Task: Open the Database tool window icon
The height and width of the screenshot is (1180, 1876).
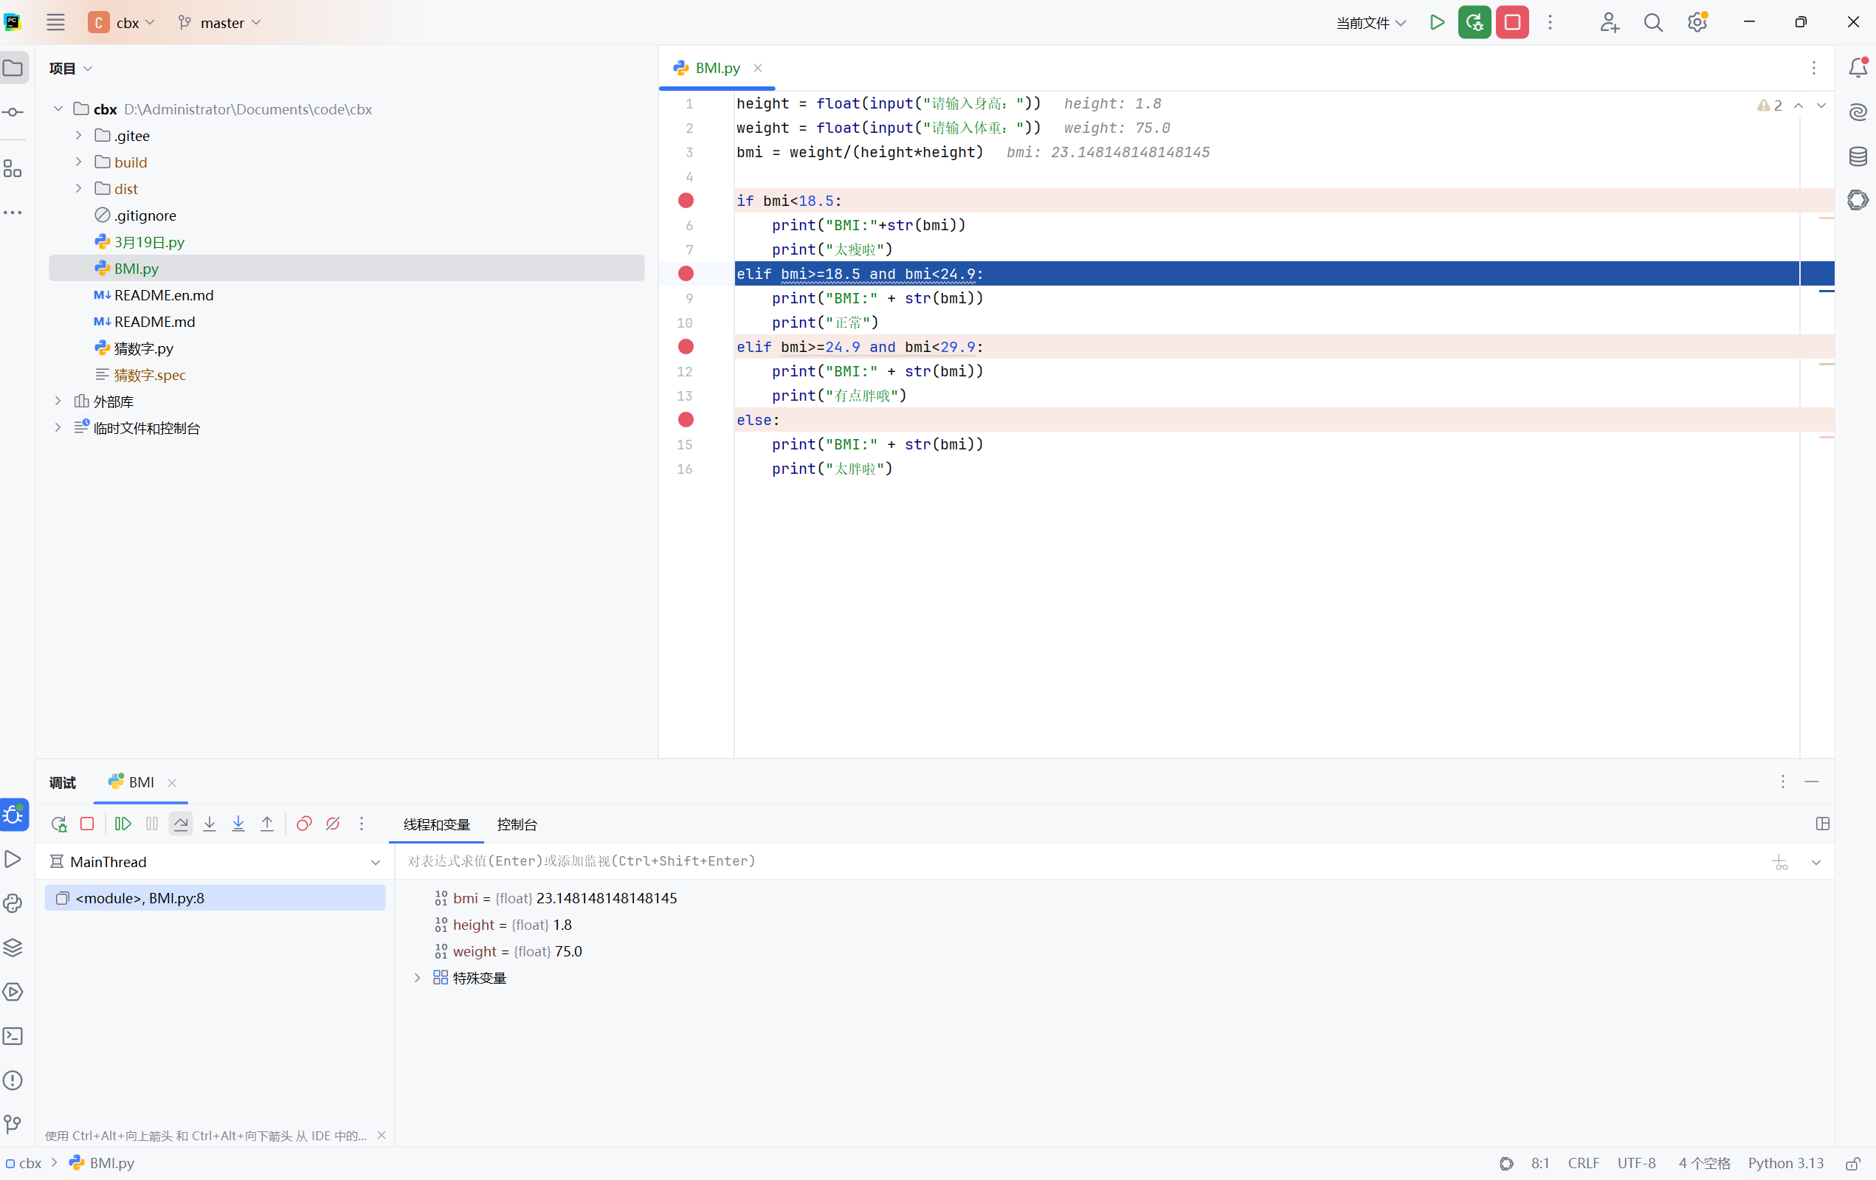Action: coord(1858,156)
